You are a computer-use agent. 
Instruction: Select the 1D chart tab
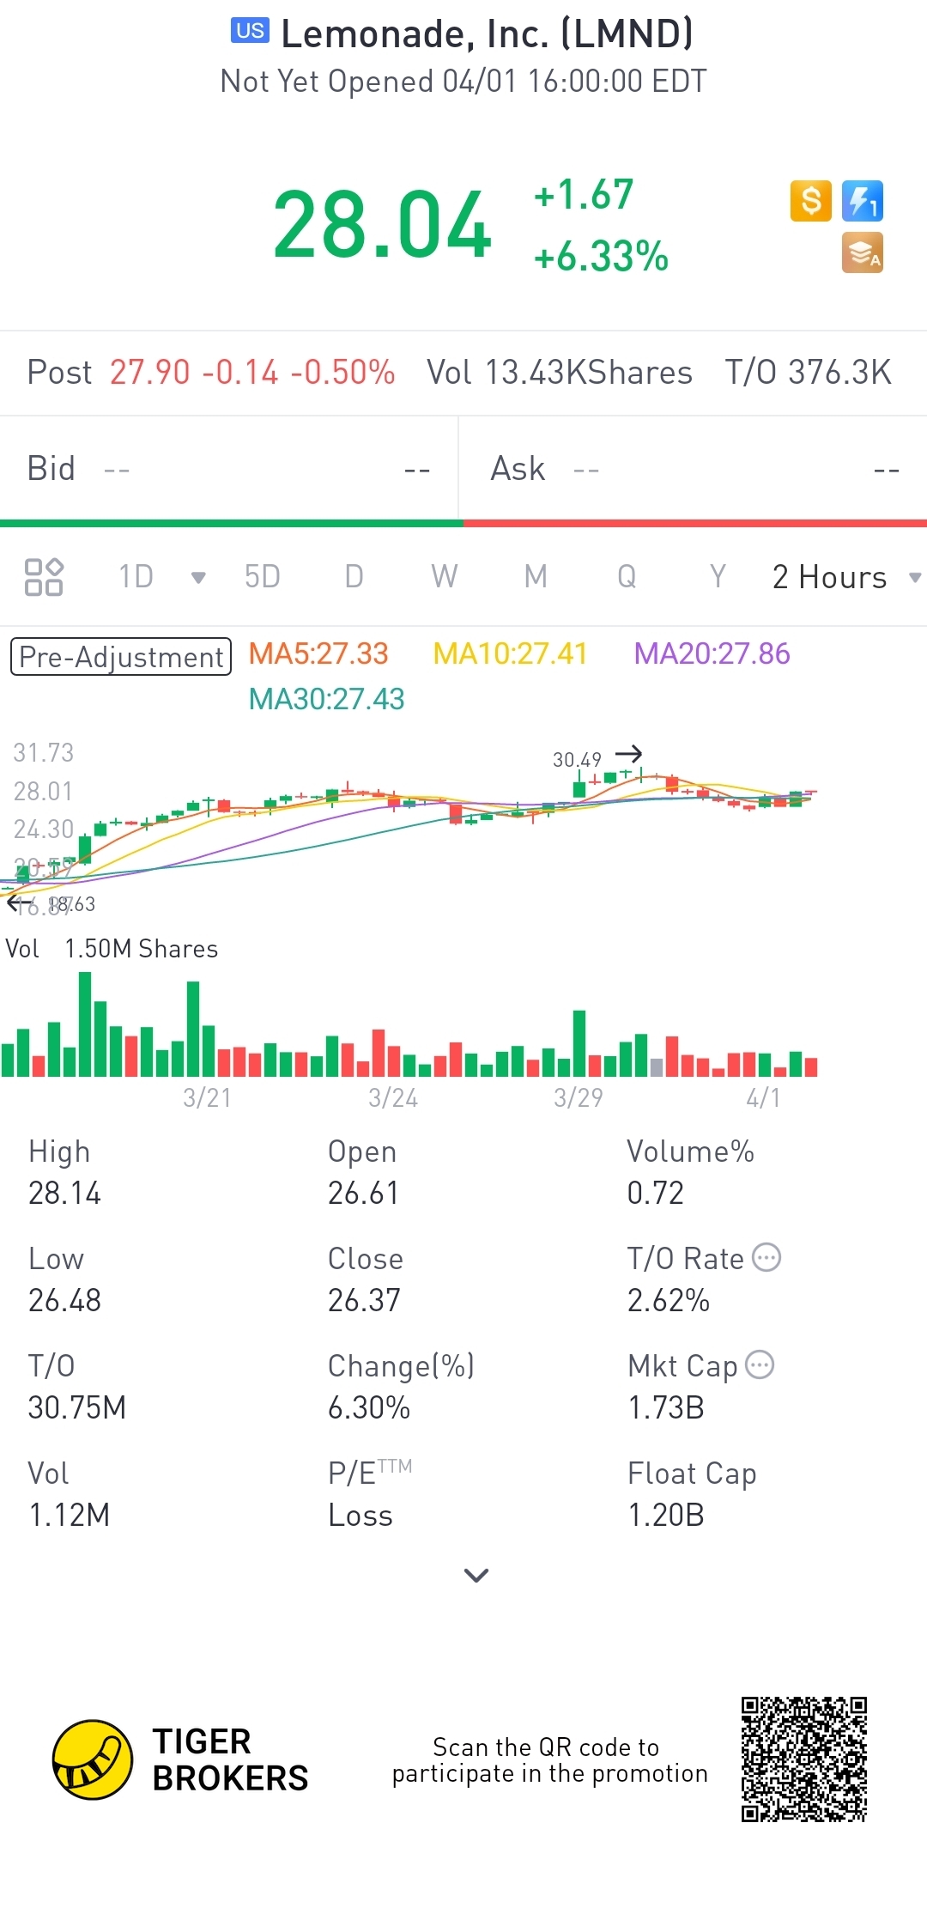(136, 577)
